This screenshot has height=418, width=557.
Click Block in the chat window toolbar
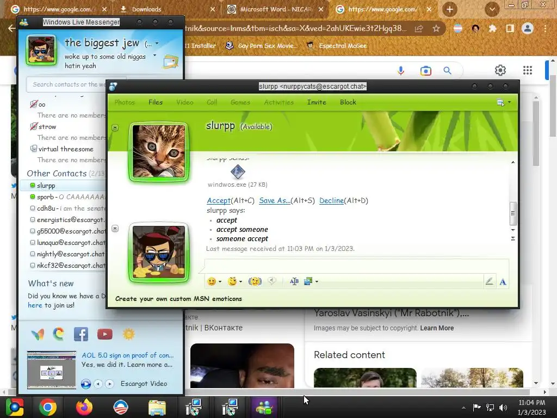(x=348, y=102)
